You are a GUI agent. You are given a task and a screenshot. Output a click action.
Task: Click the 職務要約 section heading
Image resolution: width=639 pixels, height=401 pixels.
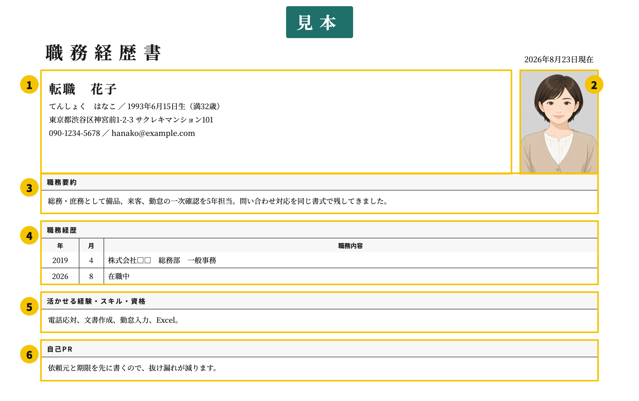[62, 182]
